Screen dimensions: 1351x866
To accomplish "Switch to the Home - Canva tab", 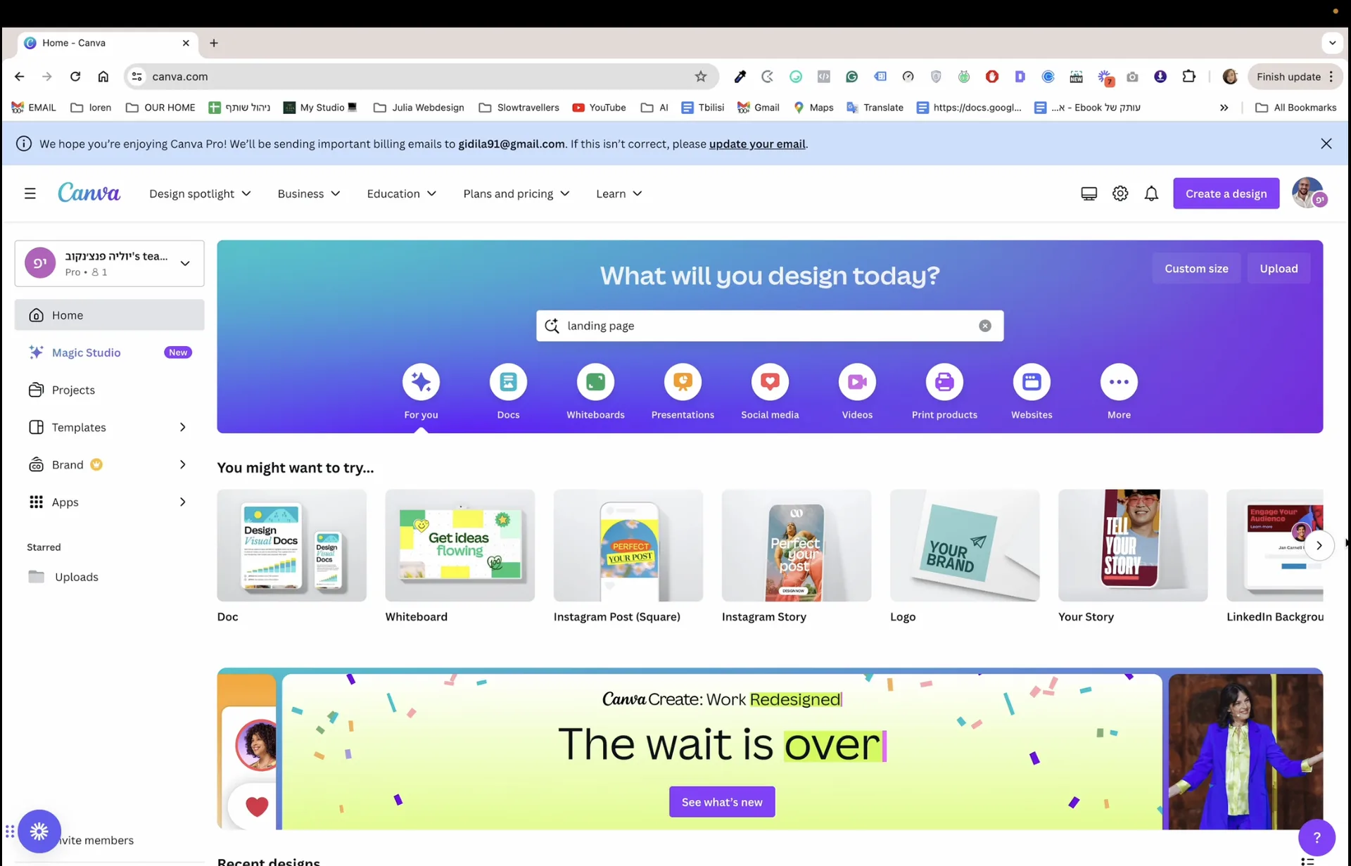I will coord(107,43).
